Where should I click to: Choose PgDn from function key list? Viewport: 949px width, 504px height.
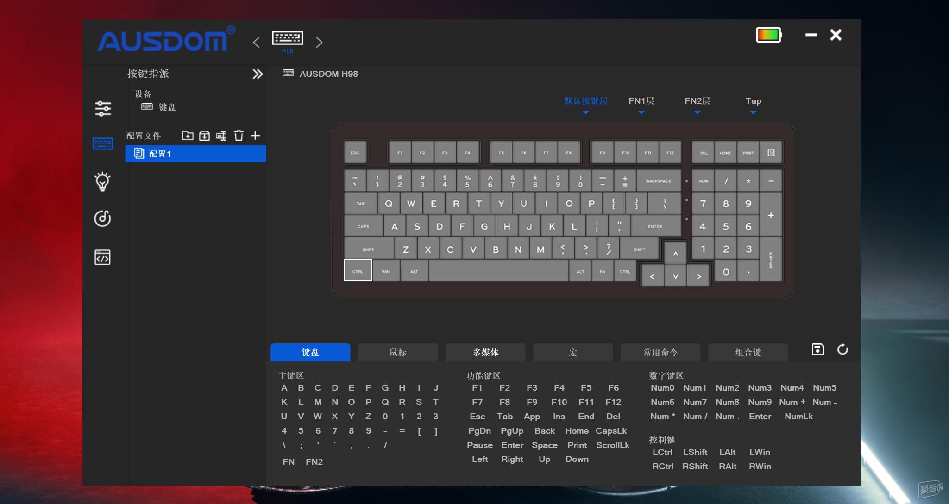pos(479,431)
